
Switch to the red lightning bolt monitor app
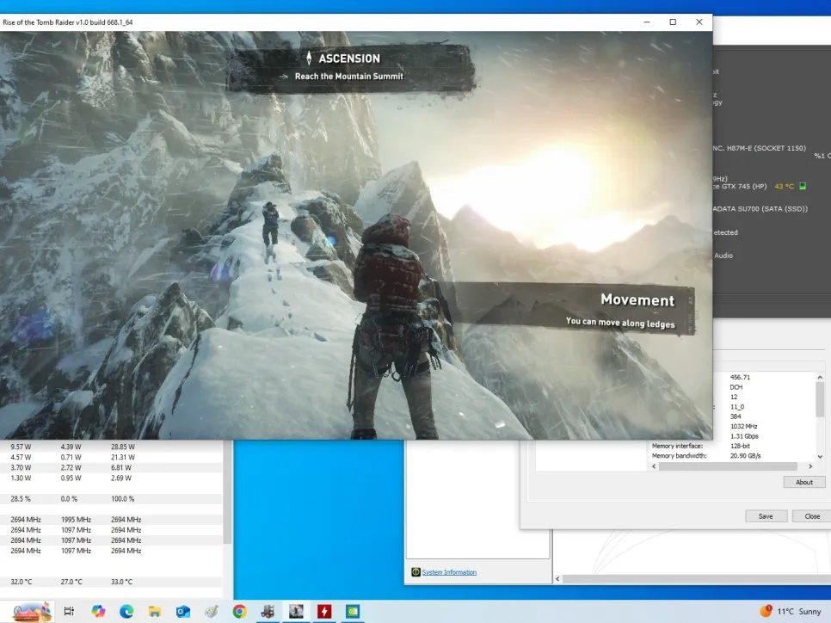pos(324,611)
